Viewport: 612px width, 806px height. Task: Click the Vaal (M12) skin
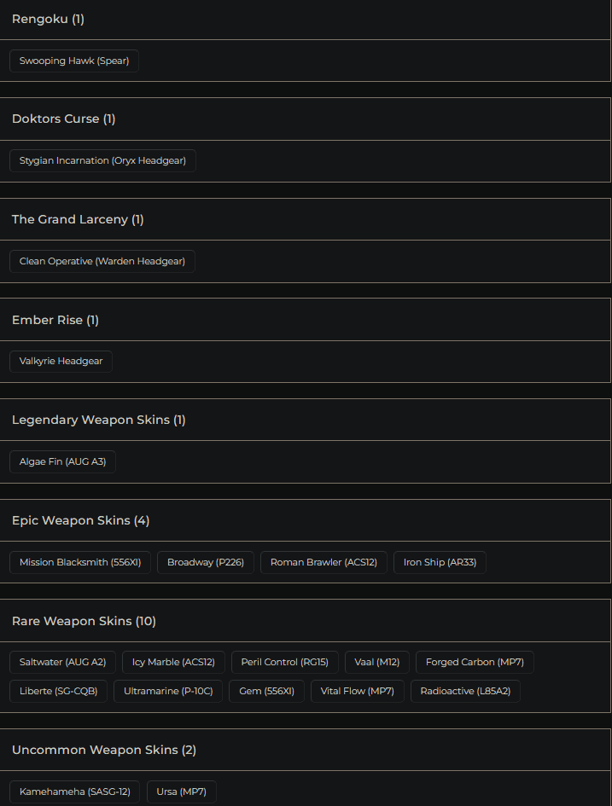click(x=377, y=662)
